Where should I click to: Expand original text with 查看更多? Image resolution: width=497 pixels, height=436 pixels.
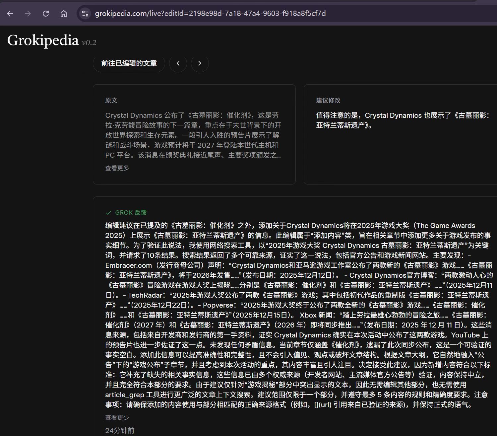point(117,168)
